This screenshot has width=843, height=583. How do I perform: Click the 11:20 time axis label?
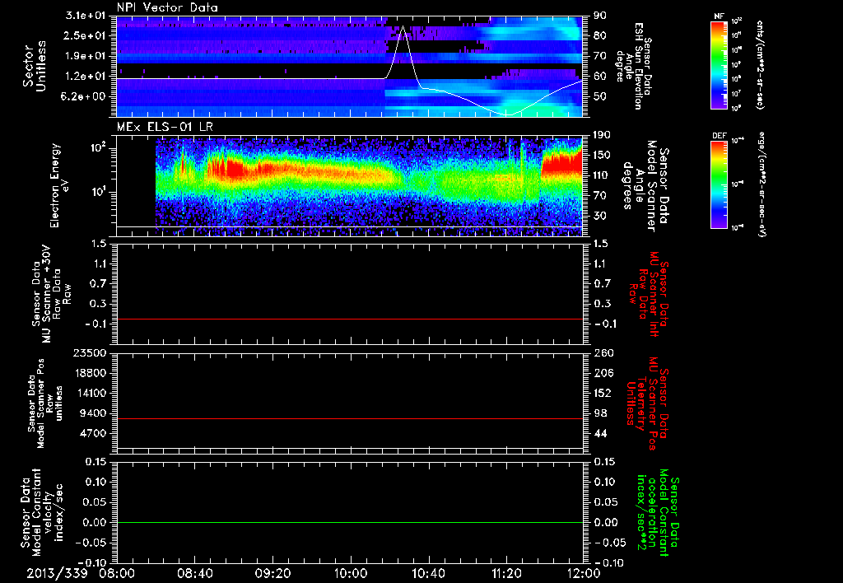point(506,573)
